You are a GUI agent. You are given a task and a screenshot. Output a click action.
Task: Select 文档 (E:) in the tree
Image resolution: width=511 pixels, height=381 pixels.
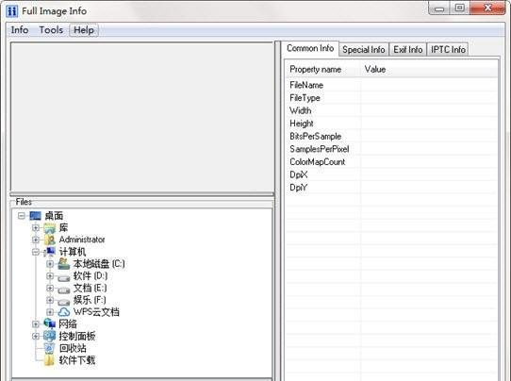[90, 288]
